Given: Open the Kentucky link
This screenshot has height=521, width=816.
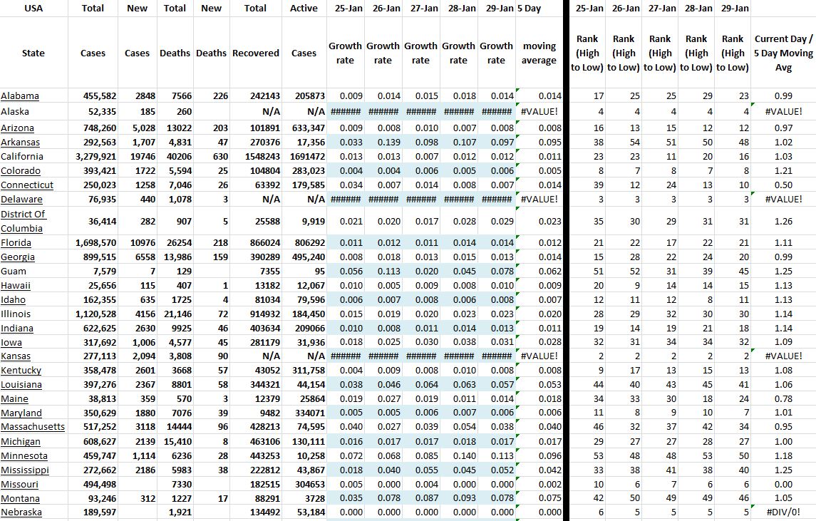Looking at the screenshot, I should click(x=21, y=371).
